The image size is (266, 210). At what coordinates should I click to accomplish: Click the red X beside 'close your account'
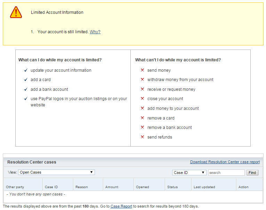point(142,99)
